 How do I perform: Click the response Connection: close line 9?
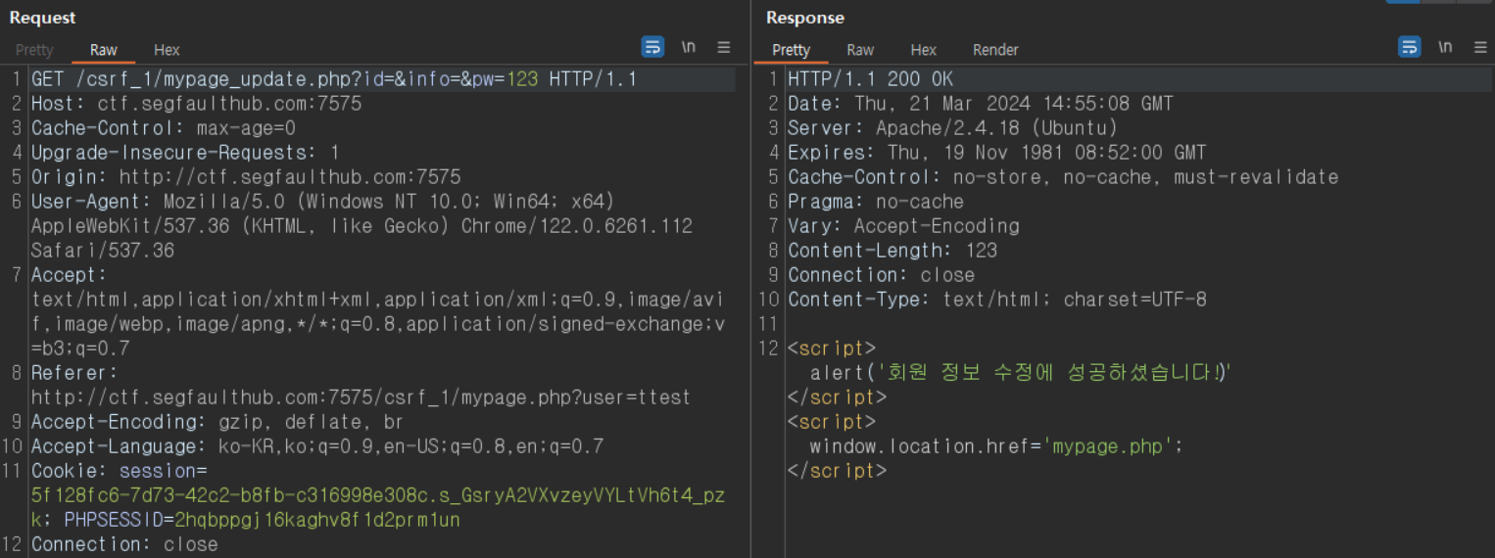pos(881,275)
